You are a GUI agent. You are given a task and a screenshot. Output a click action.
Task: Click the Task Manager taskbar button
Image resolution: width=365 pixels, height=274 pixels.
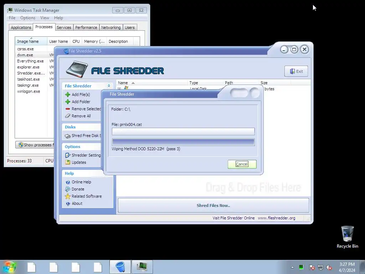[x=142, y=267]
